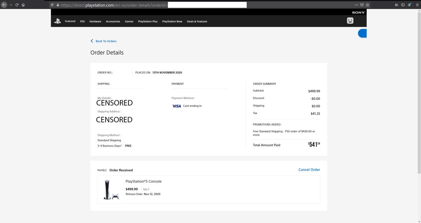
Task: Open the PS5 menu item
Action: (x=82, y=21)
